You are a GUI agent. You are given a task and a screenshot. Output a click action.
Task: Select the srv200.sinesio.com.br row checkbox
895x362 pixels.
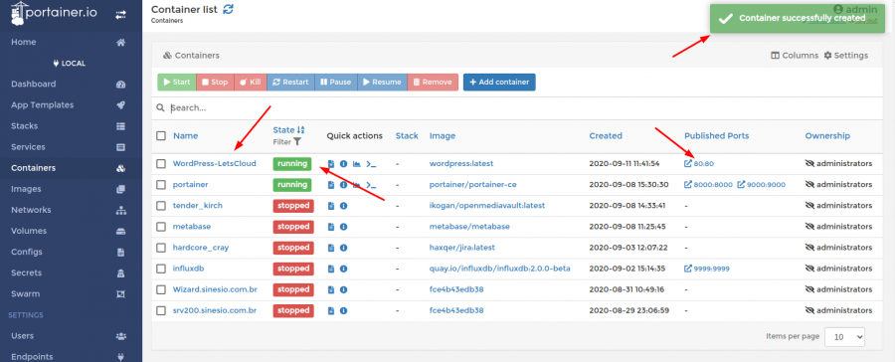[161, 310]
